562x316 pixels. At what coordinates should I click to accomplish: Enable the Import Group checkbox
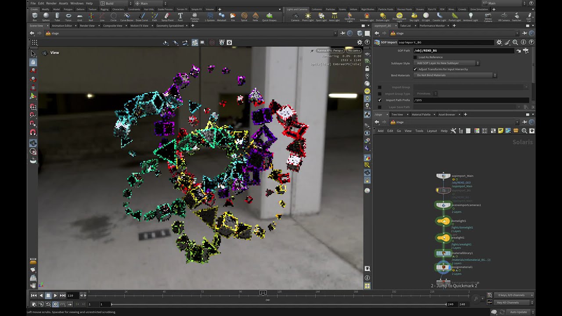380,87
